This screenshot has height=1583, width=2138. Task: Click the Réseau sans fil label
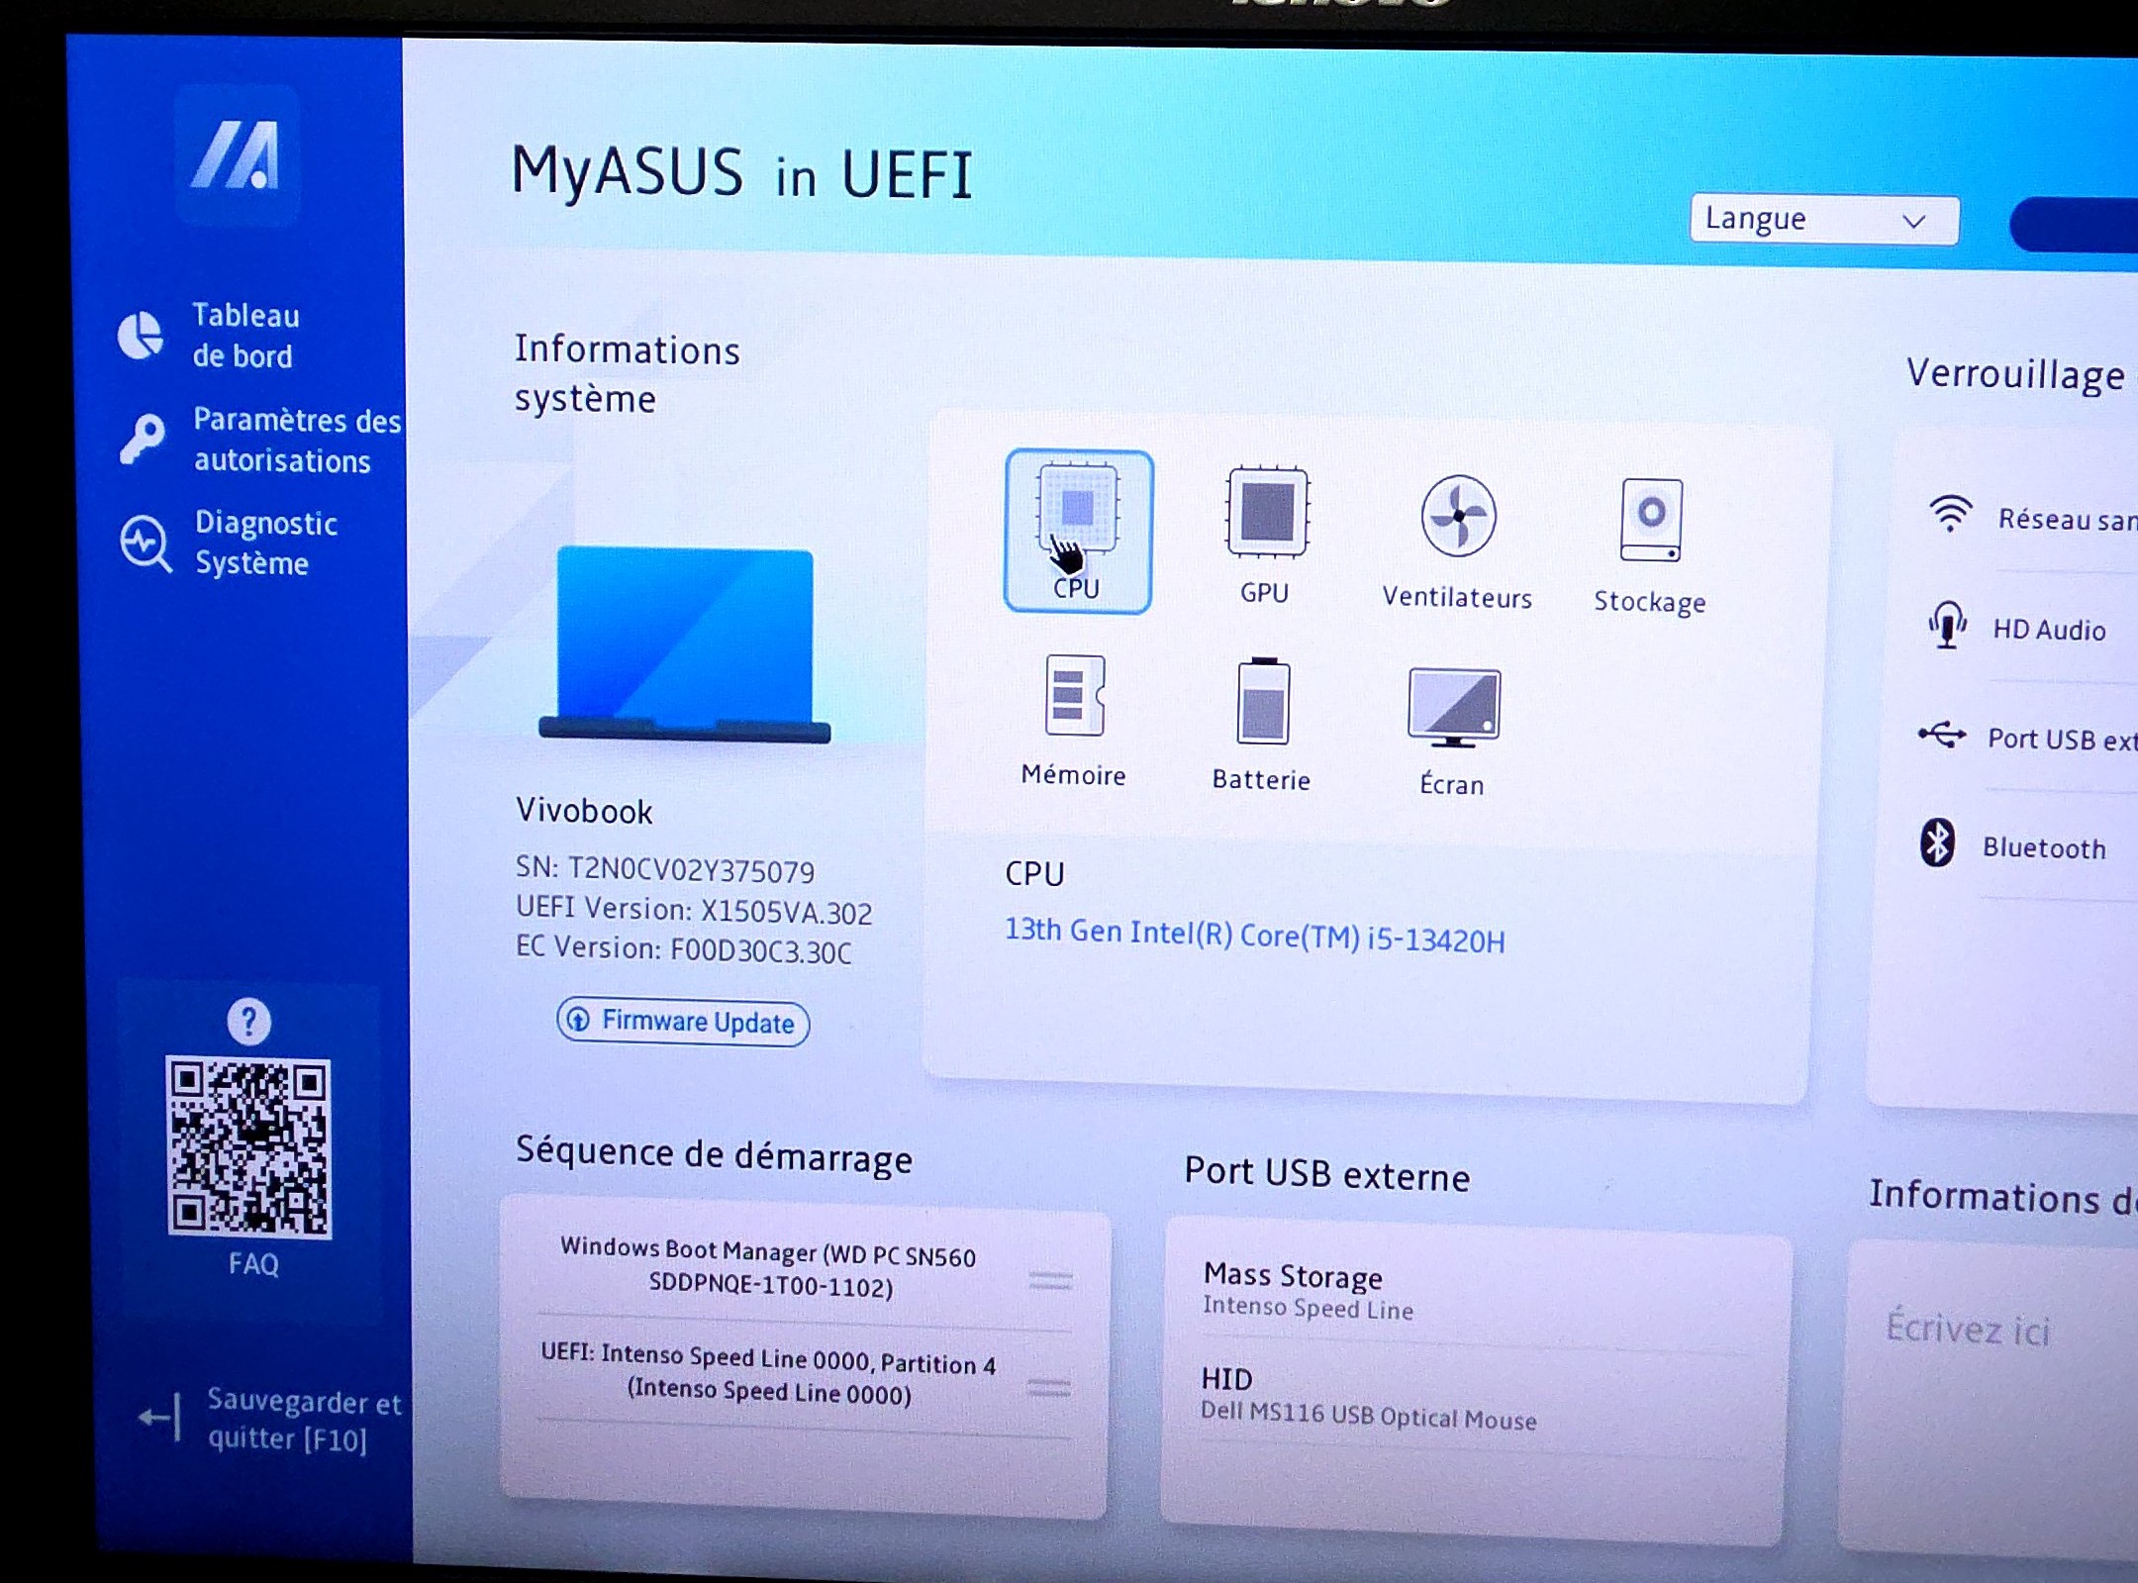[2068, 520]
